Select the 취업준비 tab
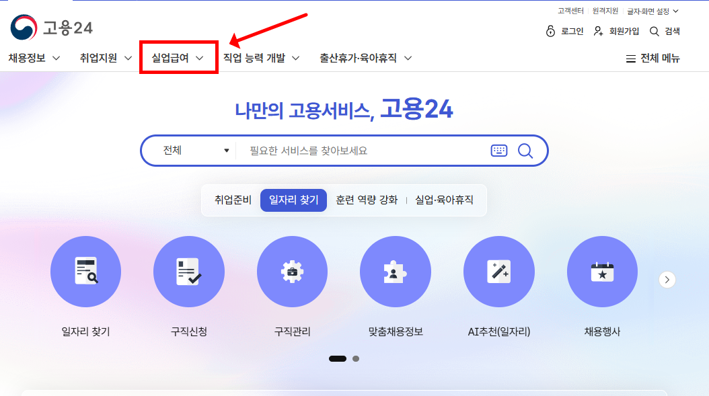 coord(233,200)
